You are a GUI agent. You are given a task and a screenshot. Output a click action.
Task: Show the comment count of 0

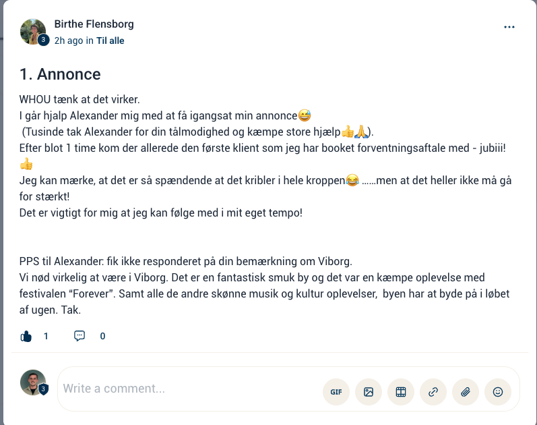[102, 336]
